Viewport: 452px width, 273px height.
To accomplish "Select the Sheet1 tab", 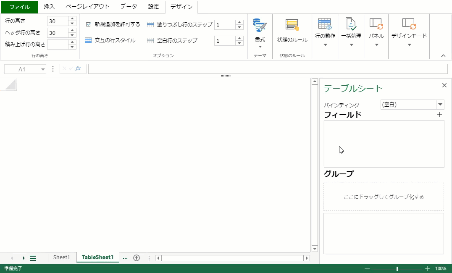I will point(61,257).
